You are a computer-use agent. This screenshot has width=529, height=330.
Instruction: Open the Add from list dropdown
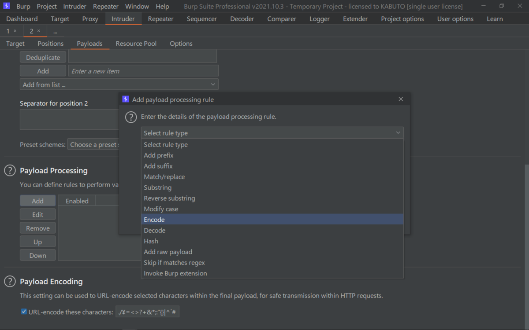click(119, 84)
